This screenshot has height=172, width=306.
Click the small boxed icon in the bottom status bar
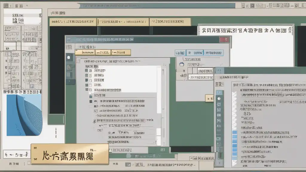click(128, 165)
